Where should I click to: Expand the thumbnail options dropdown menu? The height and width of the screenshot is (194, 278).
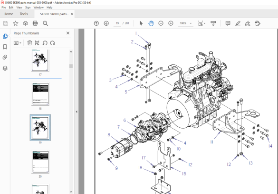click(x=18, y=43)
